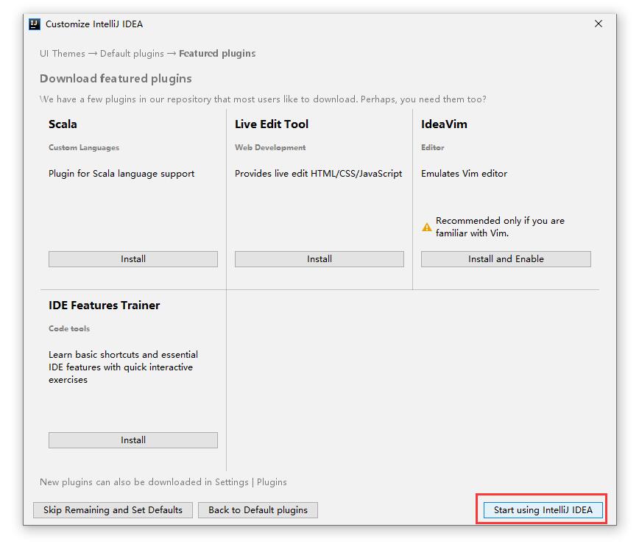
Task: Click the 'New plugins can also be downloaded' note
Action: [x=163, y=482]
